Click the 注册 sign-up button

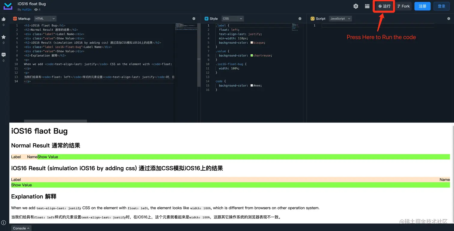point(422,6)
